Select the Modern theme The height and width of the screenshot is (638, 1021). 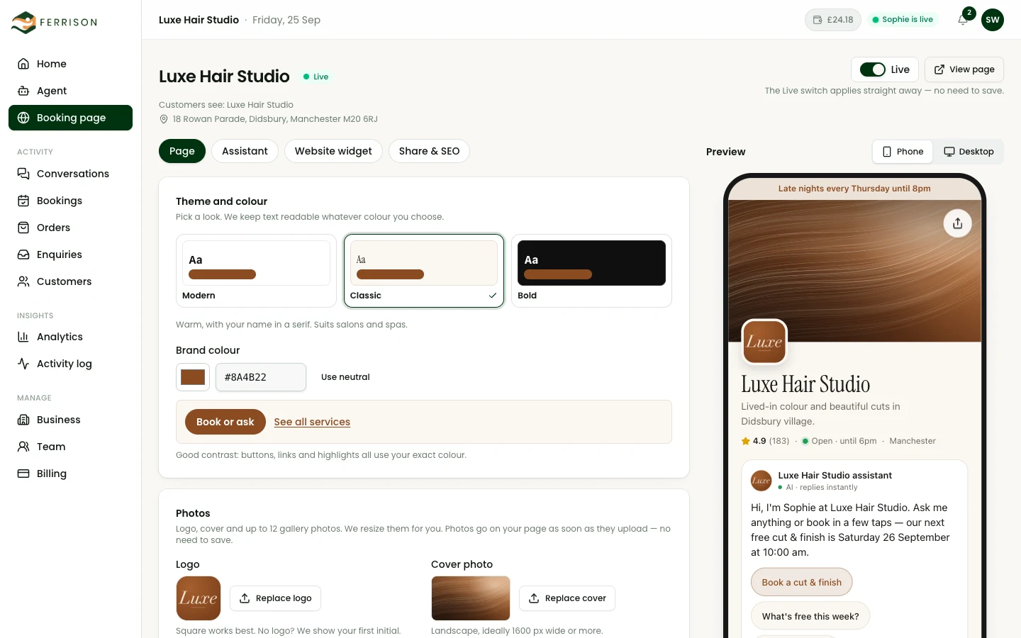pyautogui.click(x=256, y=271)
